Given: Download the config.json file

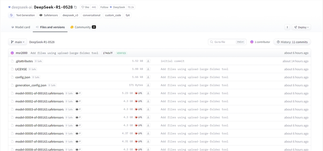Looking at the screenshot, I should (148, 77).
